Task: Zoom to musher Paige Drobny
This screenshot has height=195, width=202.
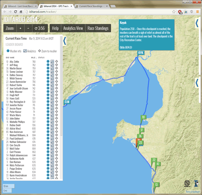Action: [57, 168]
